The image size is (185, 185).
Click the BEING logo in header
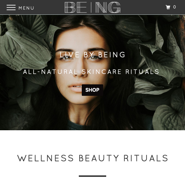92,7
